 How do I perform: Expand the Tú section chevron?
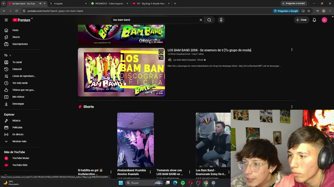click(x=10, y=55)
